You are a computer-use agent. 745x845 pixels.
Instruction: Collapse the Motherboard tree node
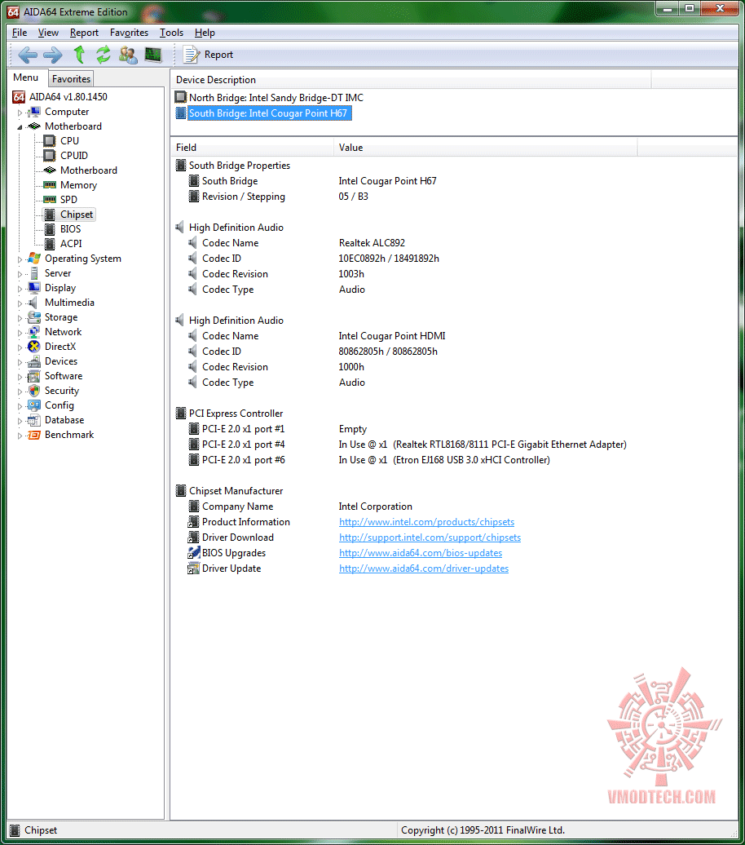[20, 127]
